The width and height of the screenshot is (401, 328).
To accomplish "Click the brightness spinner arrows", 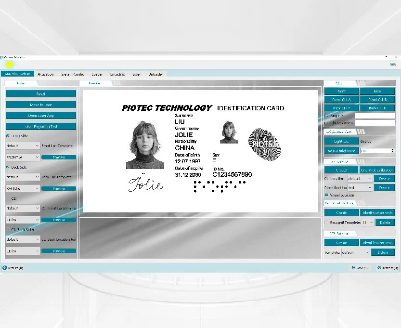I will (392, 151).
